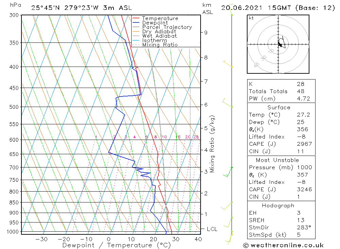Click the Surface Dewp value 25

tap(301, 122)
